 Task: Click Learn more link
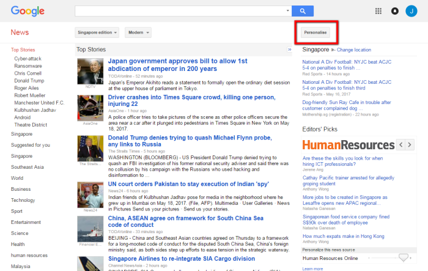pos(312,269)
